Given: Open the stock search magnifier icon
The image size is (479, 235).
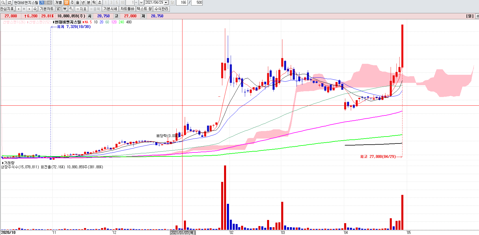Looking at the screenshot, I should (x=3, y=3).
